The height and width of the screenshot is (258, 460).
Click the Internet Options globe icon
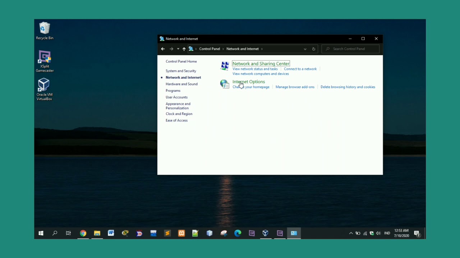[x=225, y=84]
